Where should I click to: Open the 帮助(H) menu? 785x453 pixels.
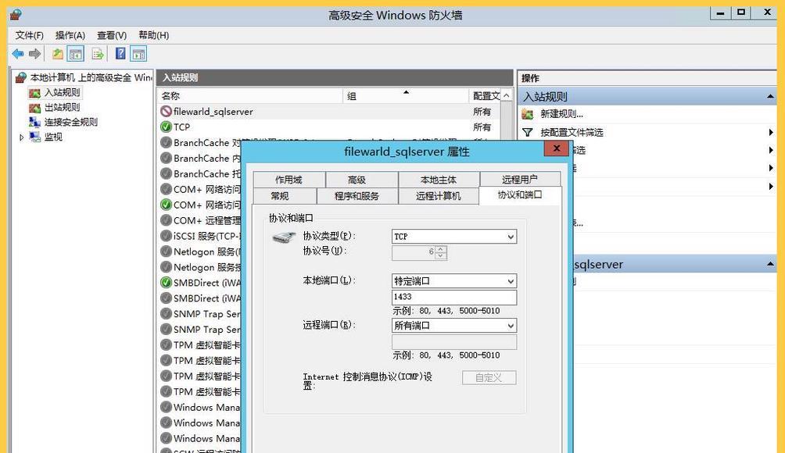pos(154,35)
